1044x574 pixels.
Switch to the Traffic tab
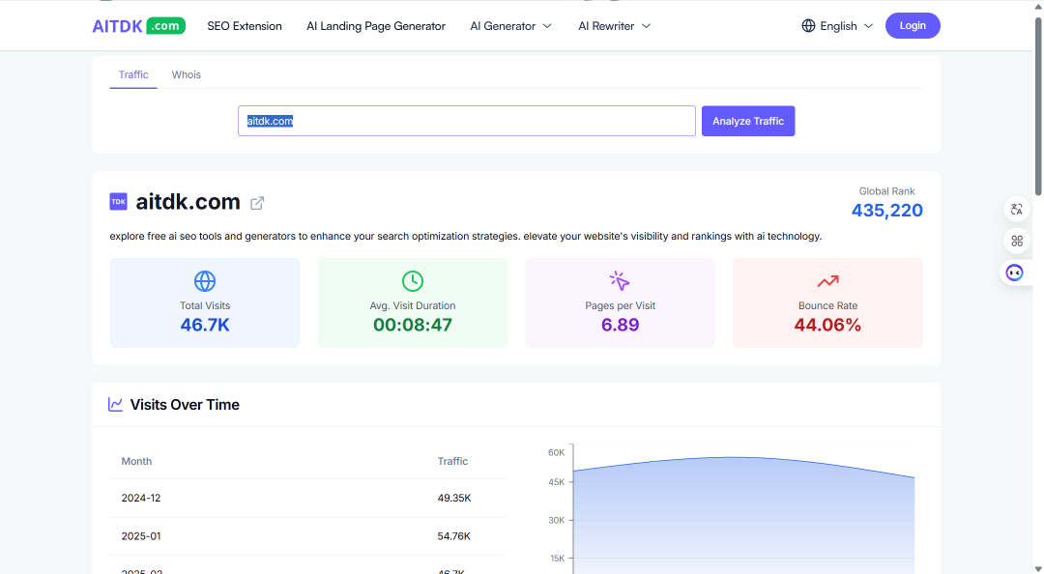click(133, 74)
